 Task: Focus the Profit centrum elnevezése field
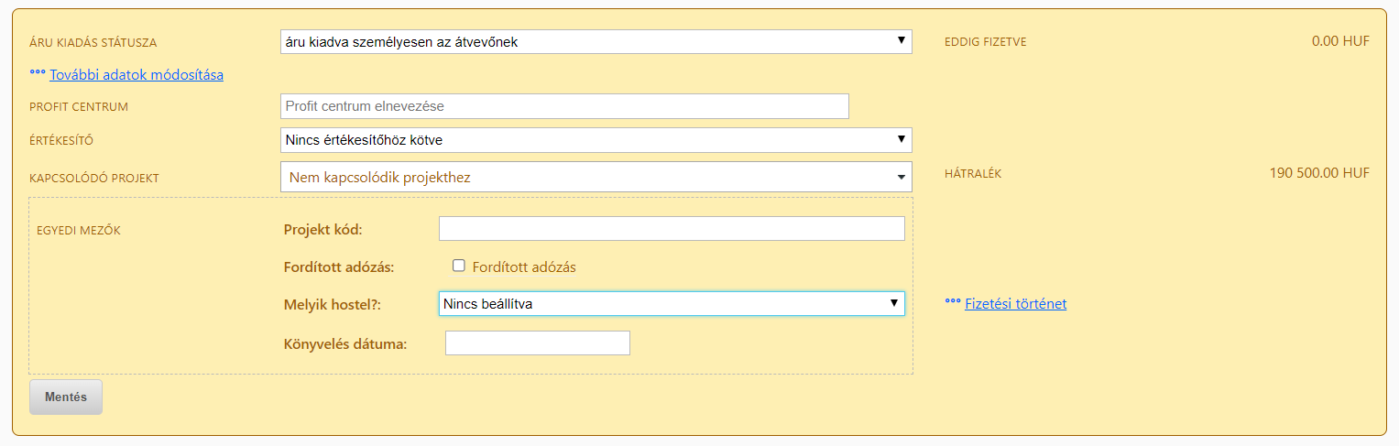point(564,106)
